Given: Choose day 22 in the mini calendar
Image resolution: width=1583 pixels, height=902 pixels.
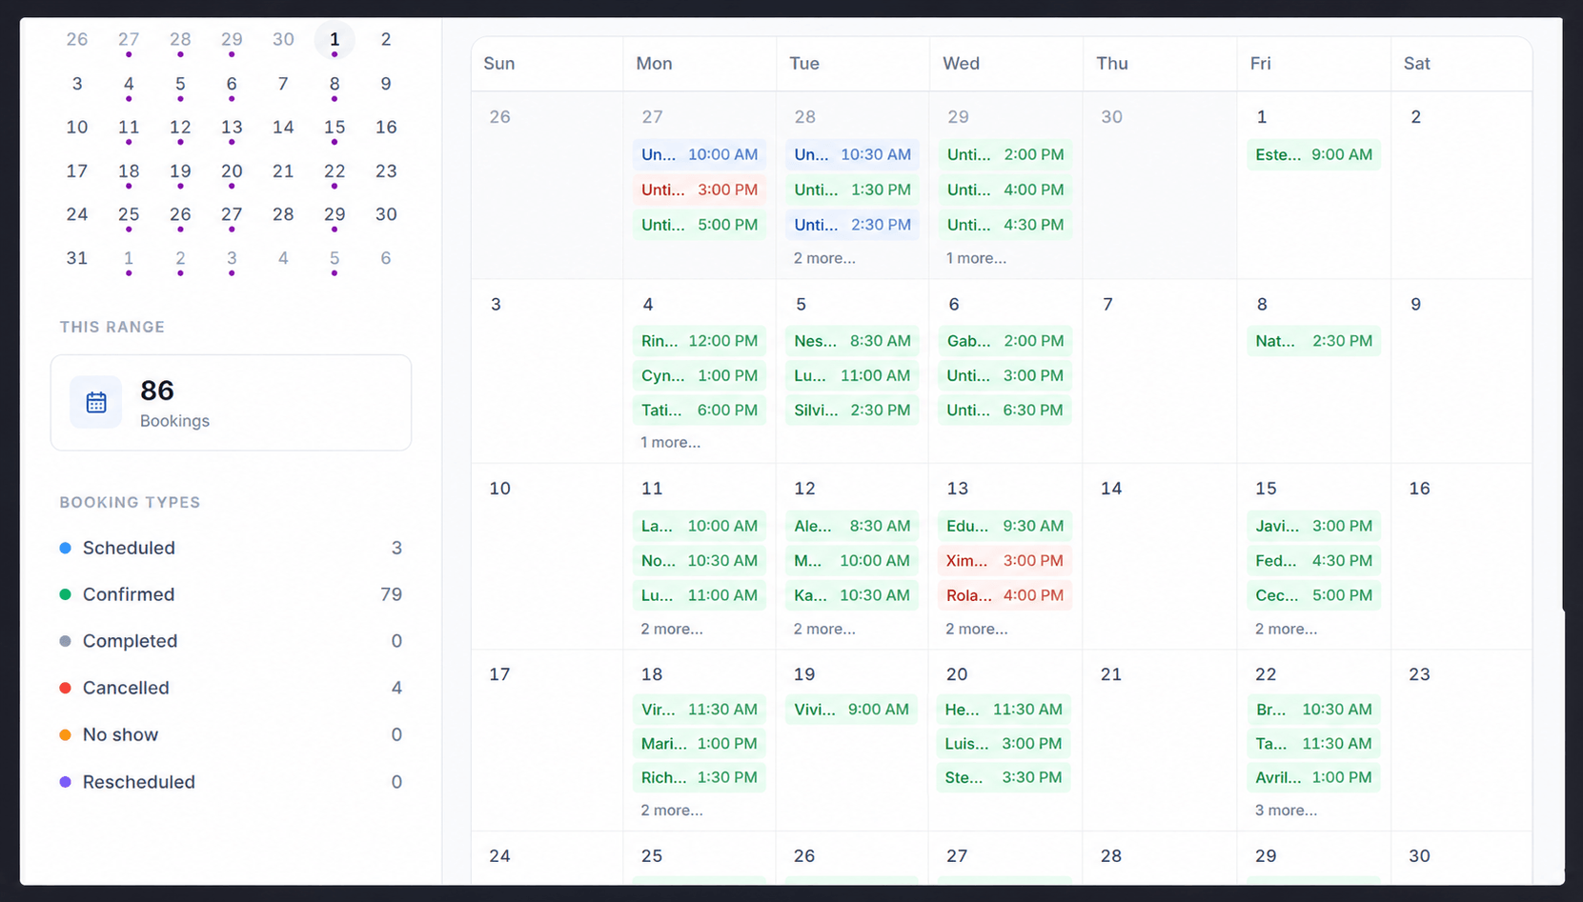Looking at the screenshot, I should 335,171.
